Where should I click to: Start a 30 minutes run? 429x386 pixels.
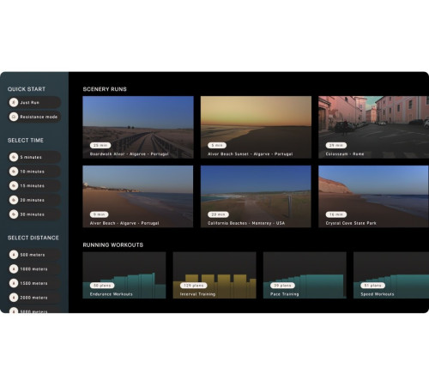[x=34, y=214]
